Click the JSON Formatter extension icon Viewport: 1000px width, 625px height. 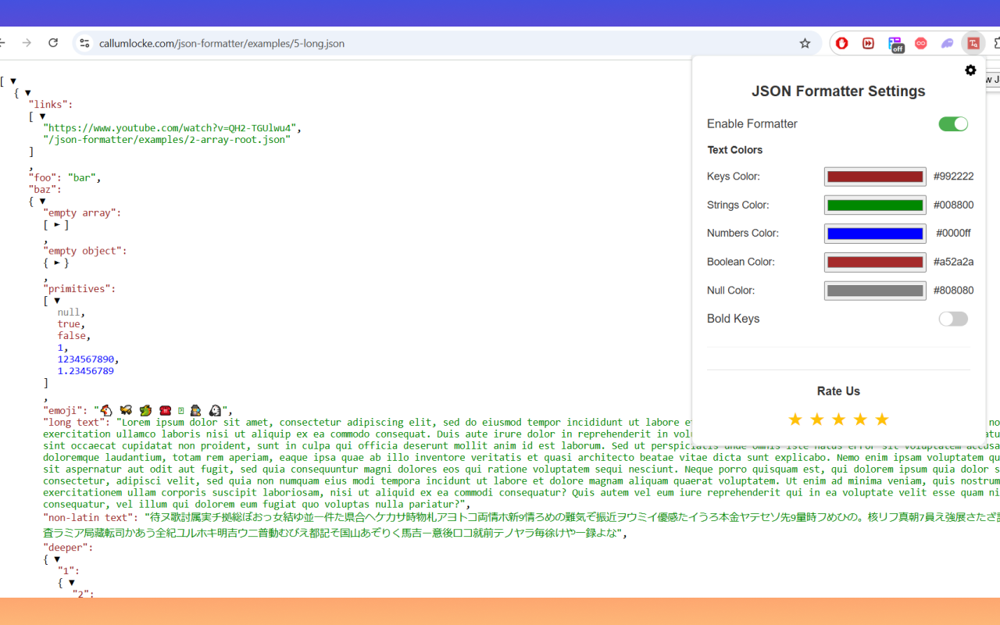[x=973, y=43]
